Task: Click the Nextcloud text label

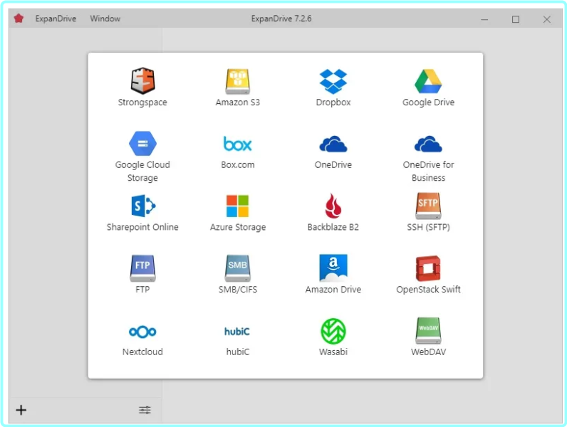Action: point(142,352)
